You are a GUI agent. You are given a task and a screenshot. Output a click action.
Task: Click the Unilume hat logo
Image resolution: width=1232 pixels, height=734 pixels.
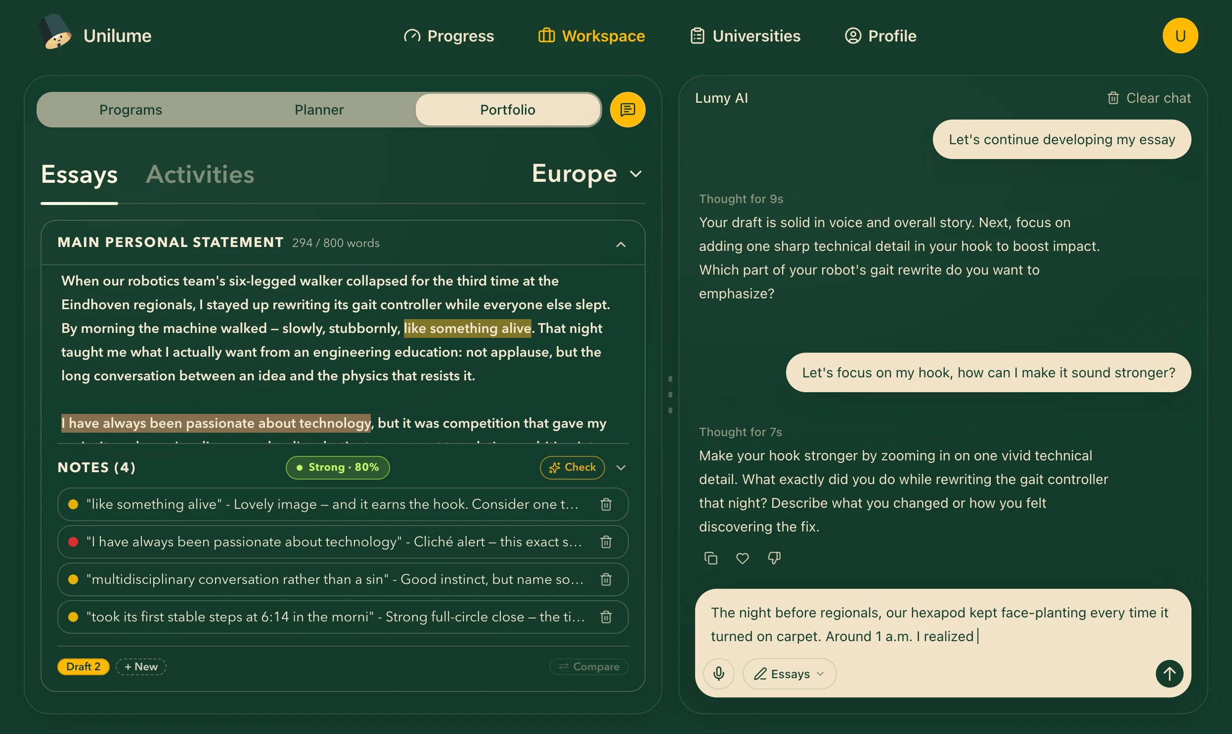point(55,34)
